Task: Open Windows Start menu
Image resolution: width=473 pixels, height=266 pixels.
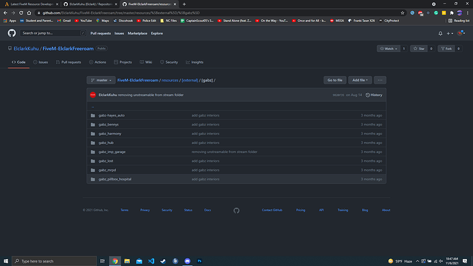Action: pyautogui.click(x=5, y=261)
